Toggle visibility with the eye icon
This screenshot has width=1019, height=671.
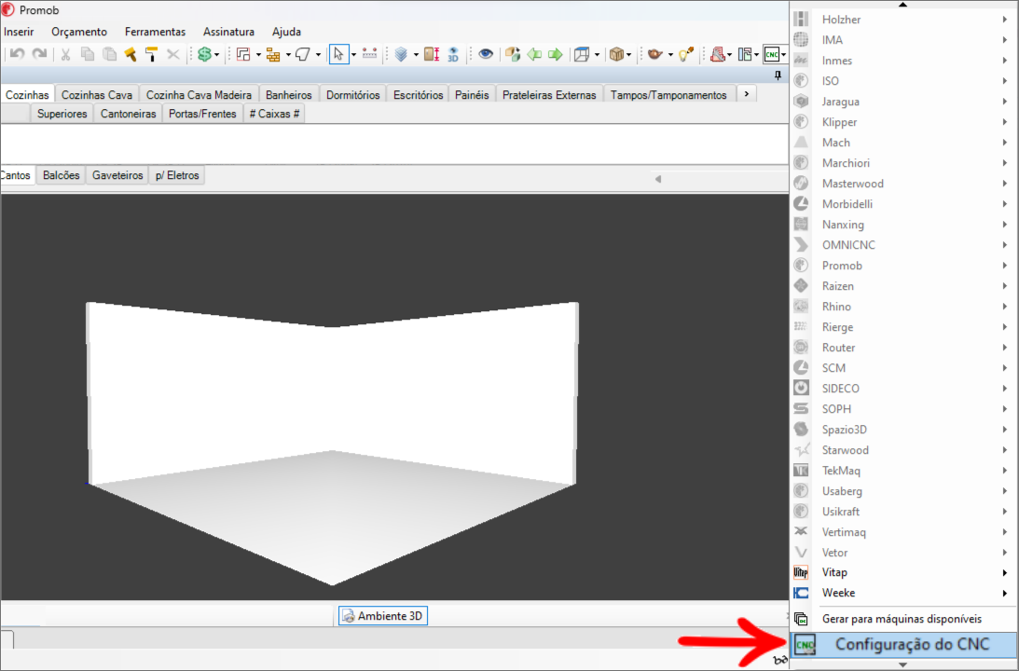click(x=486, y=55)
